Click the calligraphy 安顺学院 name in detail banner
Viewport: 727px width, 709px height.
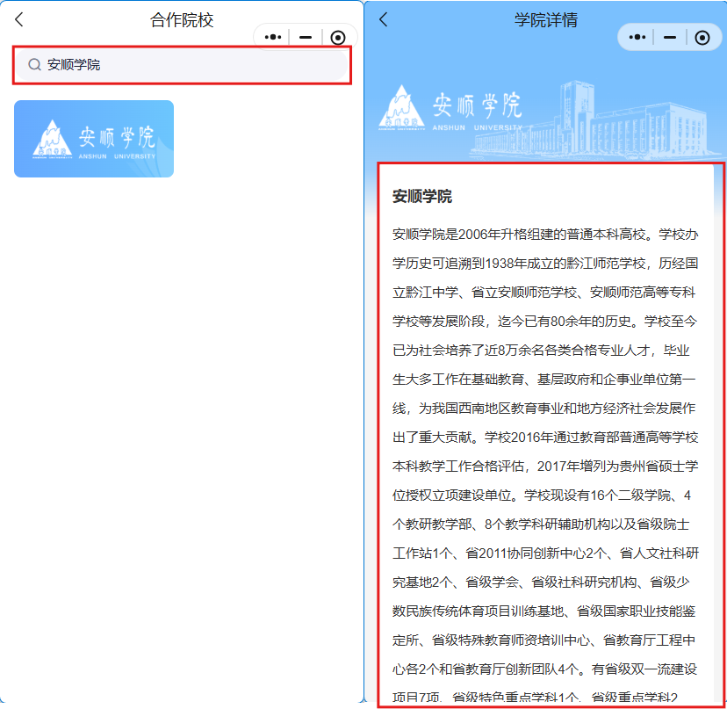point(477,105)
